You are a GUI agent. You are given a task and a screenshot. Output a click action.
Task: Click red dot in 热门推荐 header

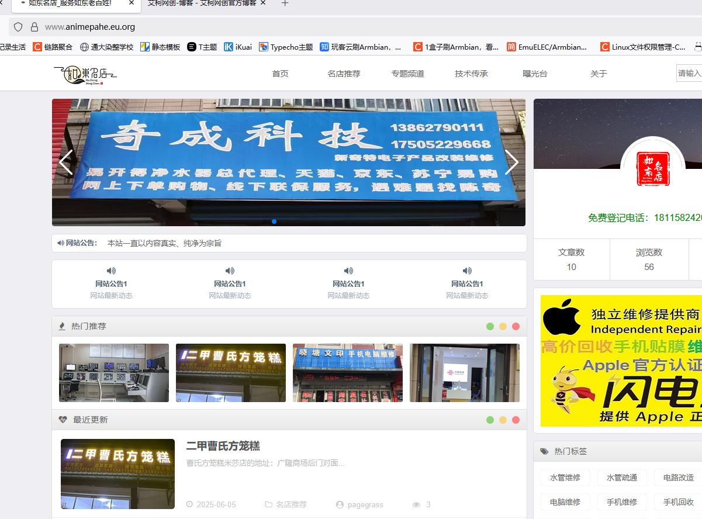tap(516, 326)
